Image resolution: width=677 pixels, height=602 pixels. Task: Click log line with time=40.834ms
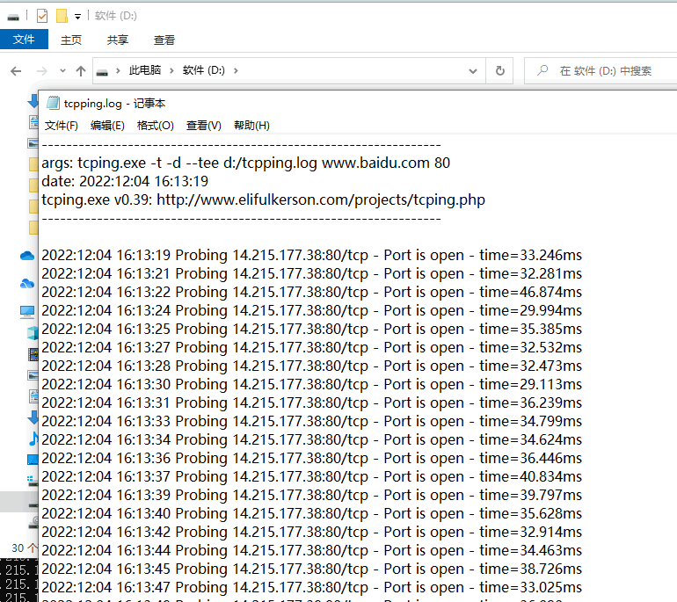[312, 477]
